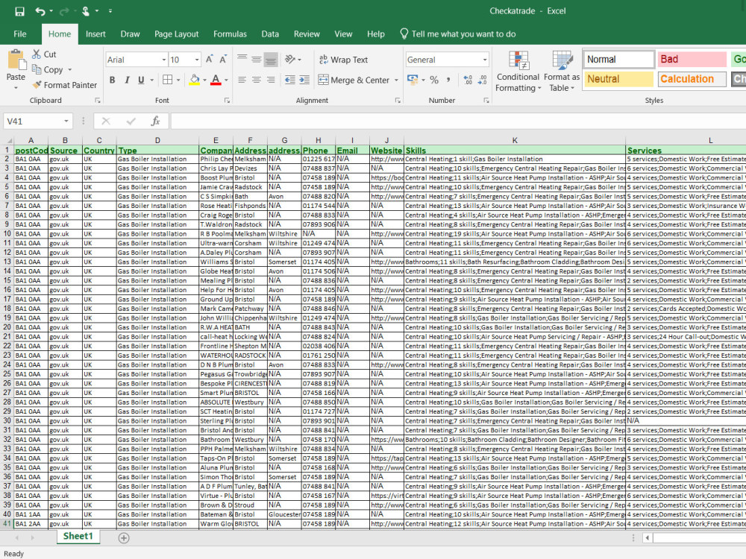
Task: Decrease decimal places
Action: 483,80
